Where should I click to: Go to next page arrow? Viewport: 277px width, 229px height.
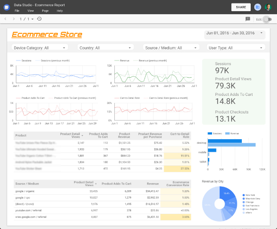14,19
